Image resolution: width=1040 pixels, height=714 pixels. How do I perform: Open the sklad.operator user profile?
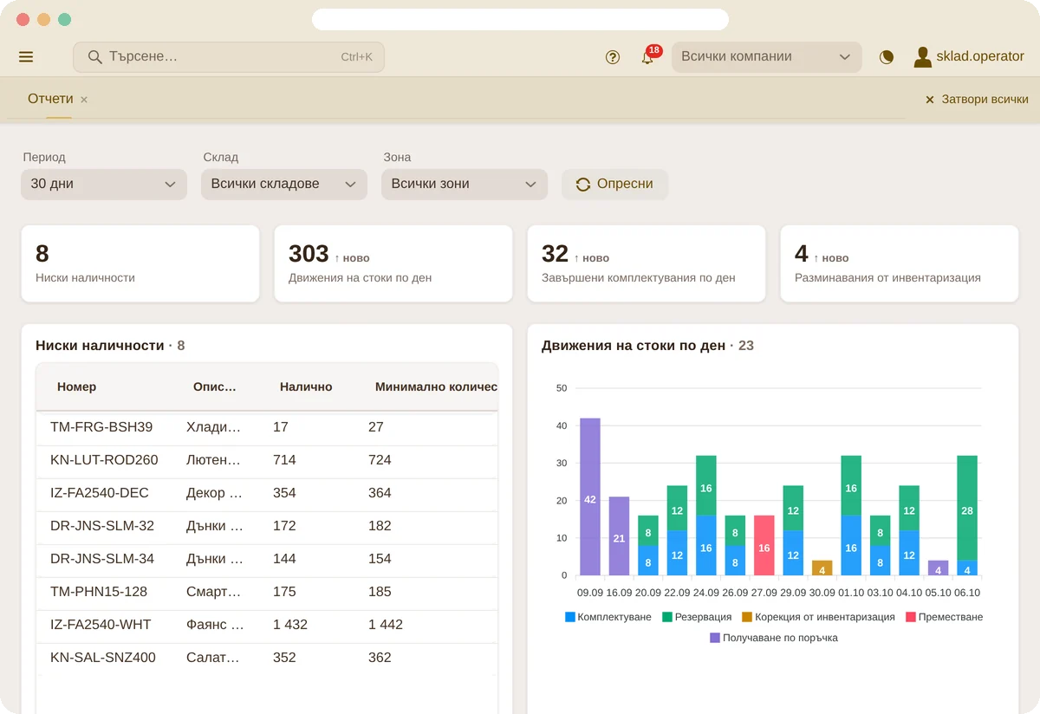pyautogui.click(x=969, y=57)
